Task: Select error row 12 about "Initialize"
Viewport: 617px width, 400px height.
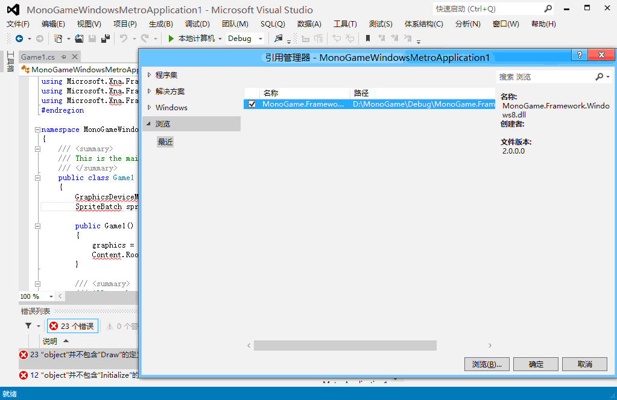Action: coord(78,375)
